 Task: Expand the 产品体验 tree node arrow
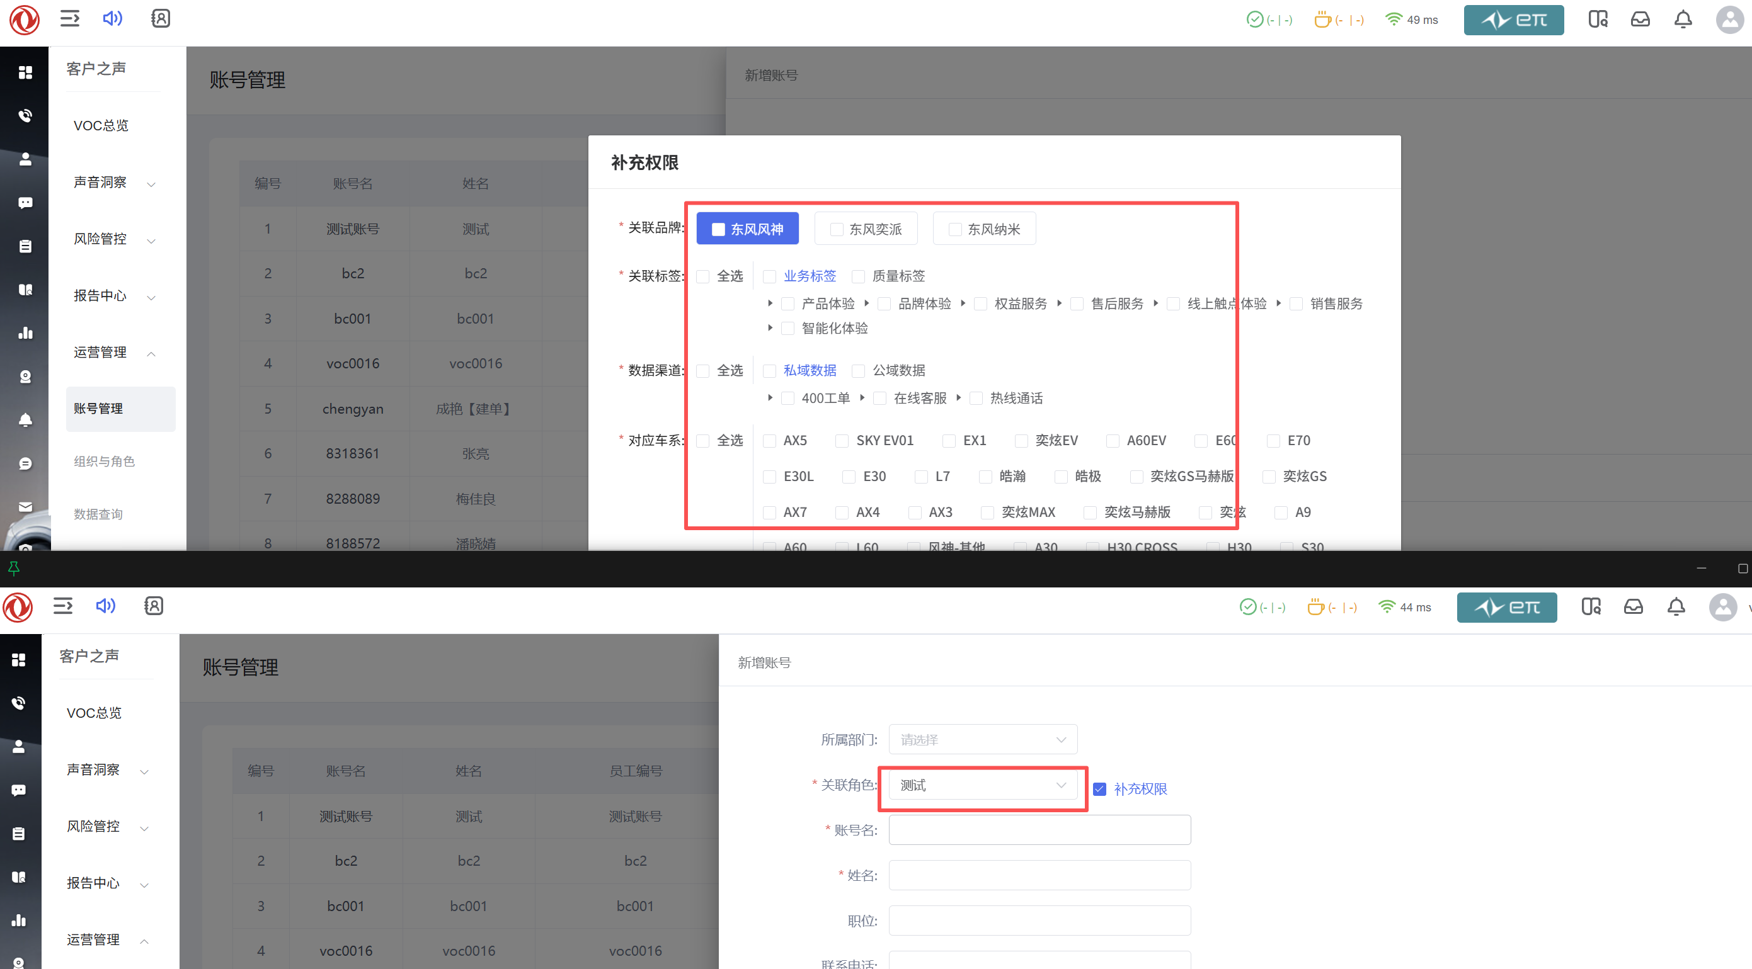[770, 303]
